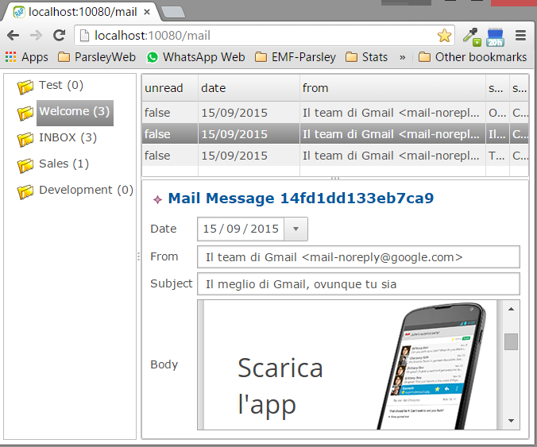Select the INBOX (3) folder
Viewport: 537px width, 447px height.
[68, 137]
